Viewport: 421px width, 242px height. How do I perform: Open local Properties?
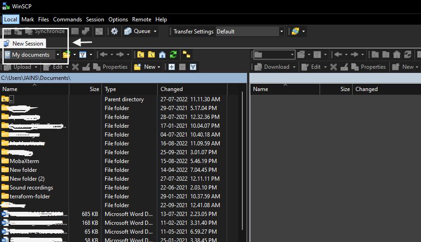tap(110, 67)
